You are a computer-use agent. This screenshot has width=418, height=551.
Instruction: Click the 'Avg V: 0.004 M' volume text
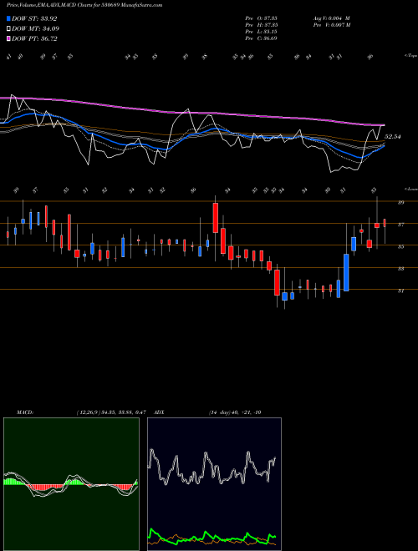pos(331,18)
